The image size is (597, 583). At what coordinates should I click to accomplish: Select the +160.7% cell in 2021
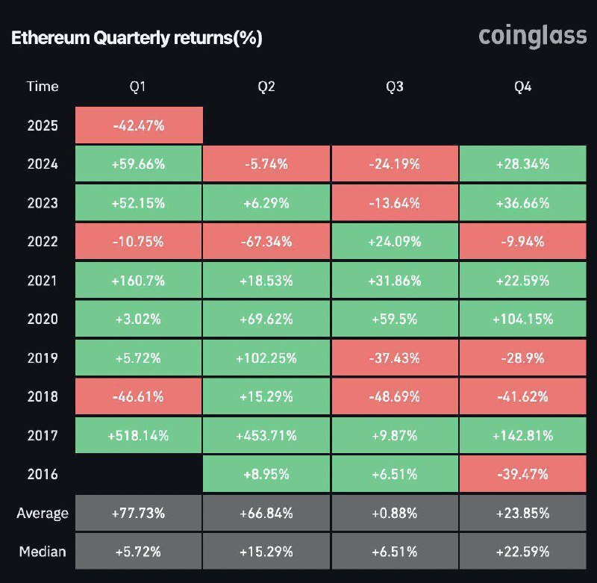click(139, 281)
